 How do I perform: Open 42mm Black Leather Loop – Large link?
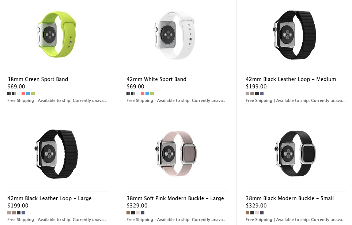click(x=49, y=198)
